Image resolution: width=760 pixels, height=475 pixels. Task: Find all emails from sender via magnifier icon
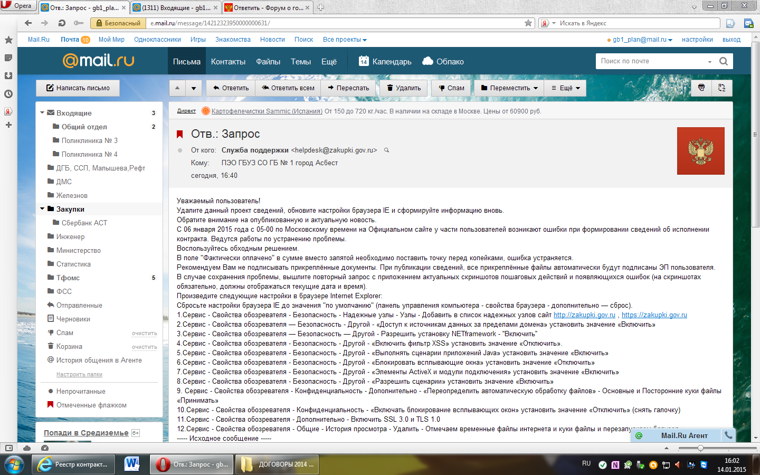tap(386, 150)
